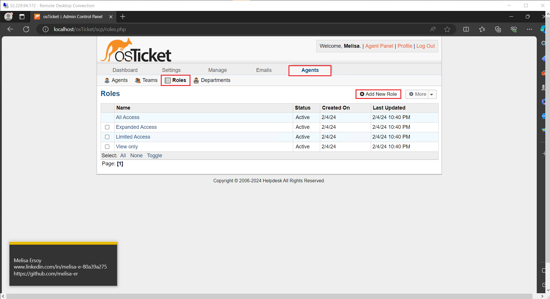Close the osTicket Admin Control Panel tab

pyautogui.click(x=111, y=17)
